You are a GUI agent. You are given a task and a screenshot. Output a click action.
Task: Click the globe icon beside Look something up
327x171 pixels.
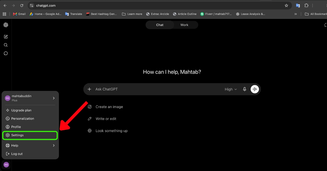tap(90, 131)
